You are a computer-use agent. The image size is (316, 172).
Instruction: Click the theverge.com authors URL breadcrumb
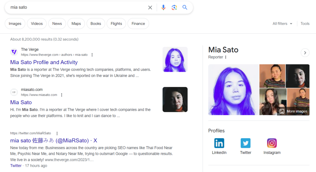[x=54, y=55]
